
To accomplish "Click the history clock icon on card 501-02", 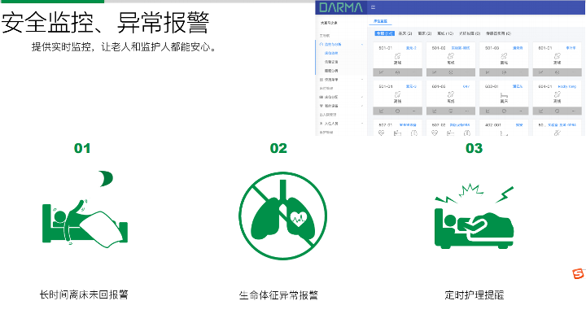I will [451, 72].
